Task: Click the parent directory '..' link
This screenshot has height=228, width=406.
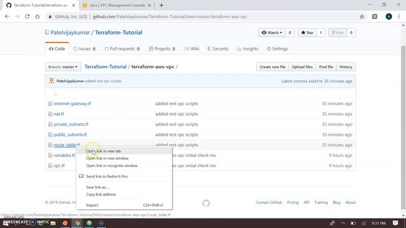Action: (x=56, y=94)
